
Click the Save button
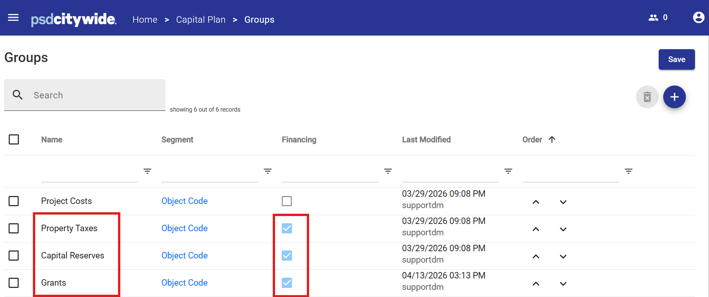pos(677,59)
